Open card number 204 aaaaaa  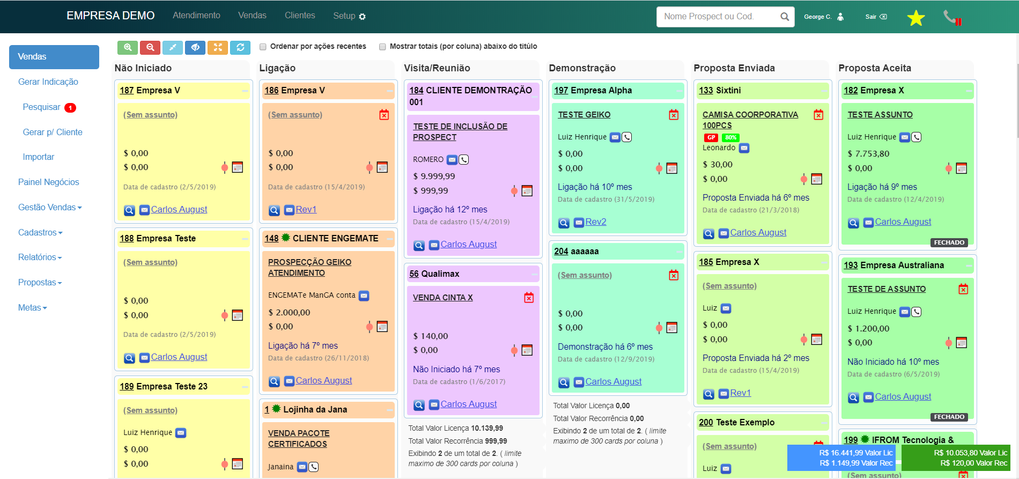point(561,252)
